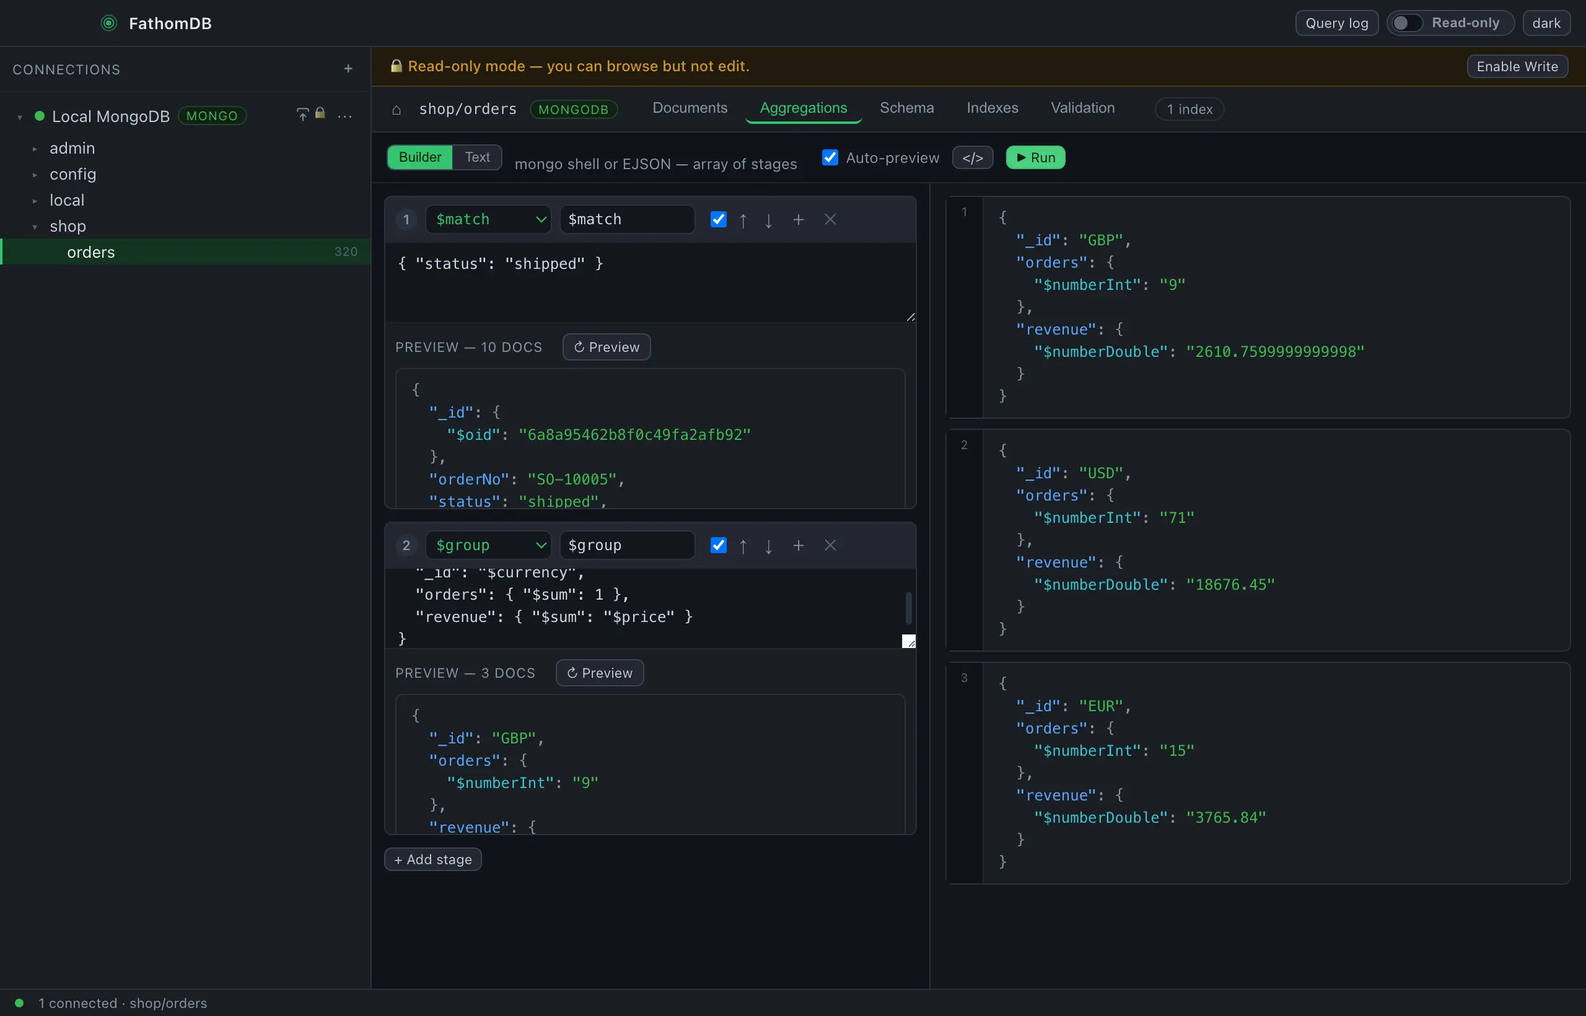Screen dimensions: 1586x1016
Task: Click the GBP result document
Action: (1258, 307)
